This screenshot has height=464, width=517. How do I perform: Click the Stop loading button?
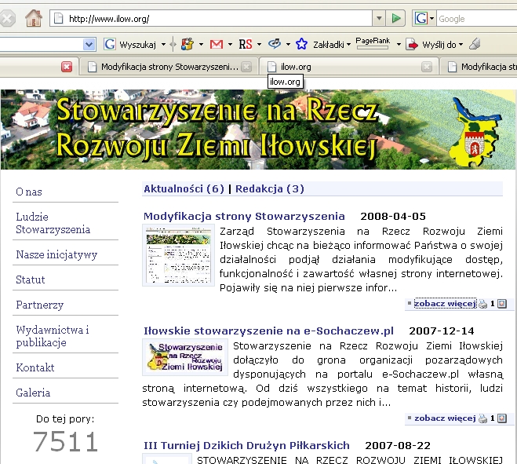click(6, 18)
